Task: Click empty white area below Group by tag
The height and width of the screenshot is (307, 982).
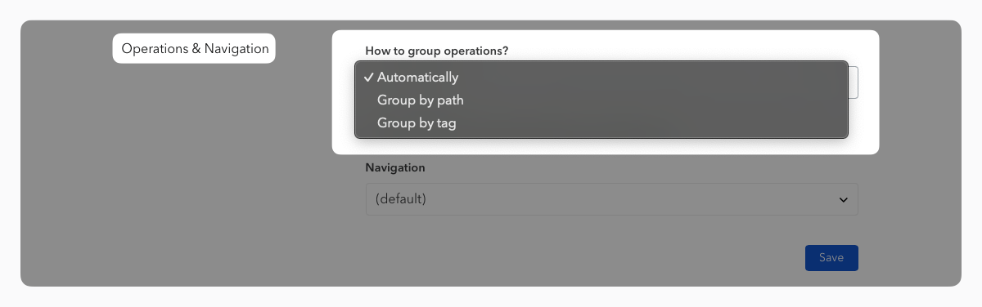Action: pyautogui.click(x=606, y=145)
